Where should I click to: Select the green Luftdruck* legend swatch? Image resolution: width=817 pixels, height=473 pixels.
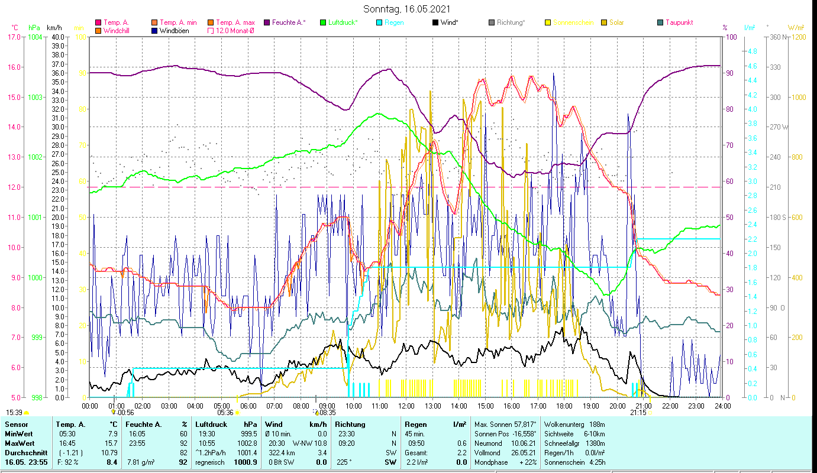[323, 23]
